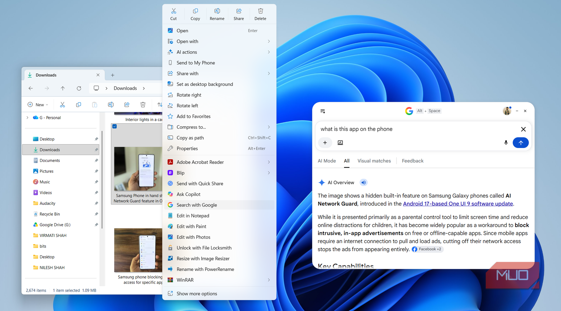Open Google panel history menu icon
Image resolution: width=561 pixels, height=311 pixels.
tap(323, 111)
